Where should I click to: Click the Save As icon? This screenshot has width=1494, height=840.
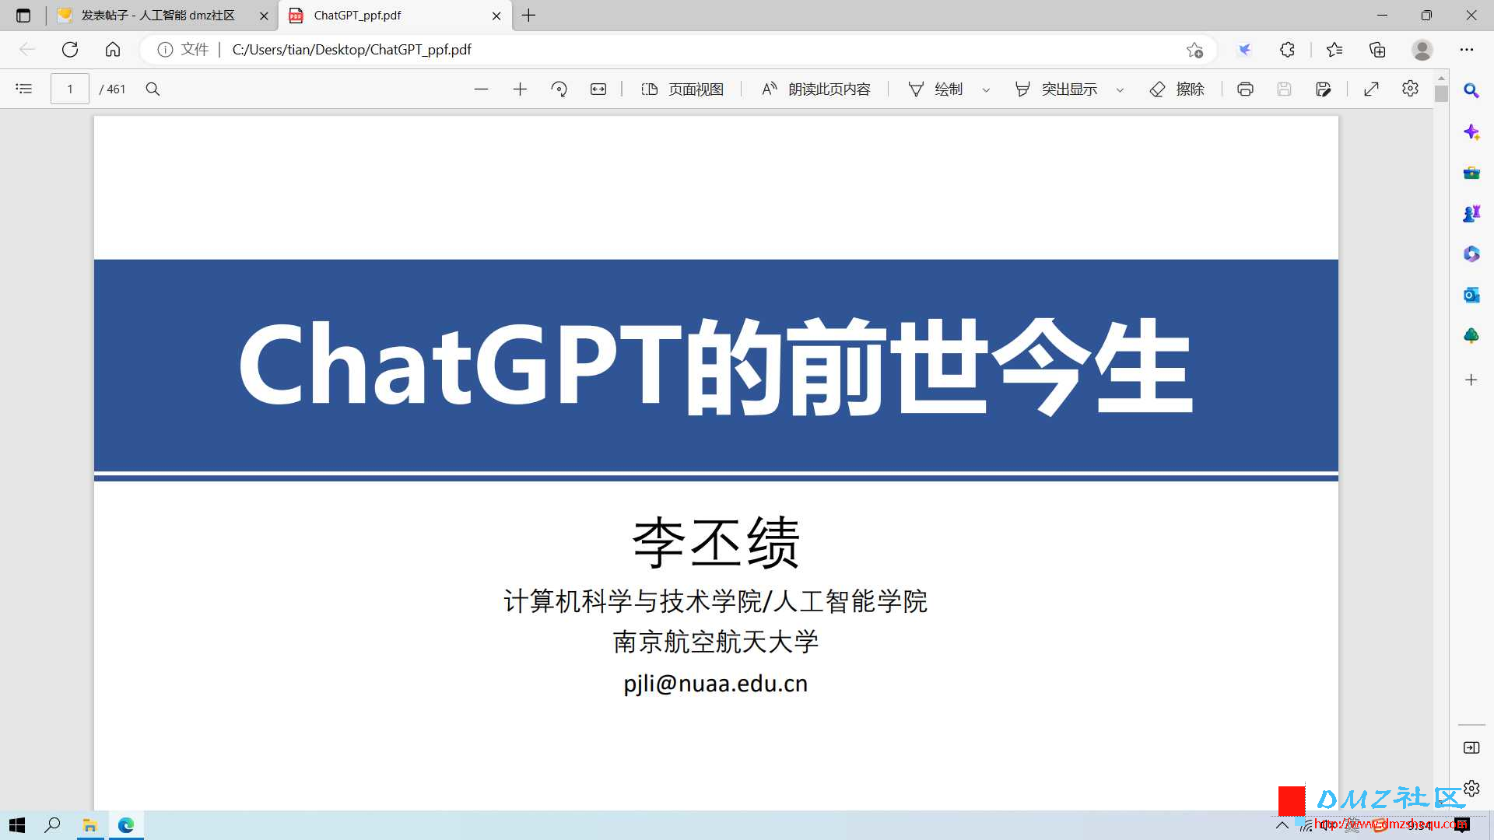(x=1323, y=89)
